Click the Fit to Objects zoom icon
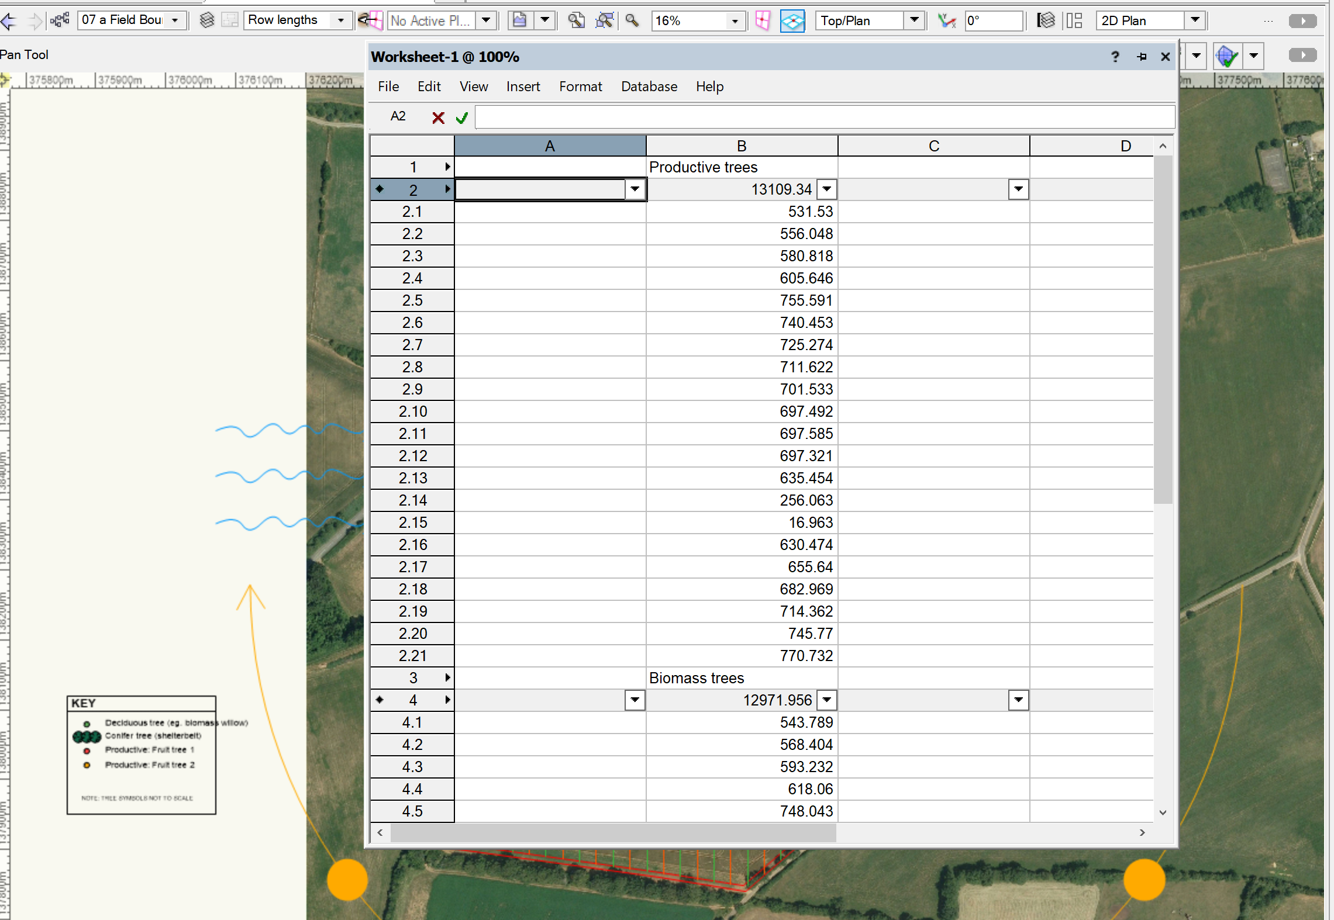This screenshot has width=1334, height=920. [x=604, y=21]
